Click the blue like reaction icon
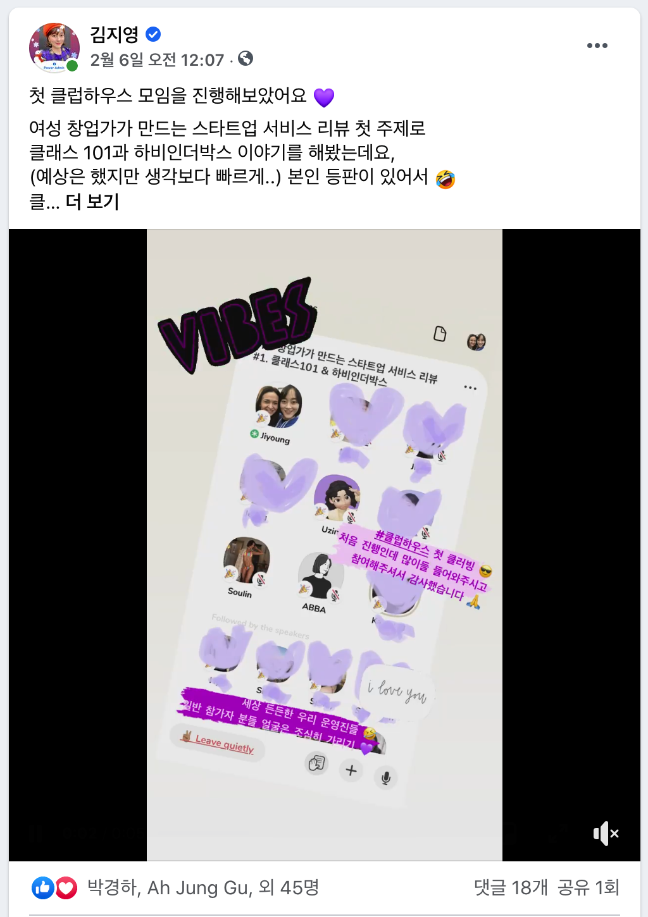The height and width of the screenshot is (917, 648). pyautogui.click(x=43, y=888)
